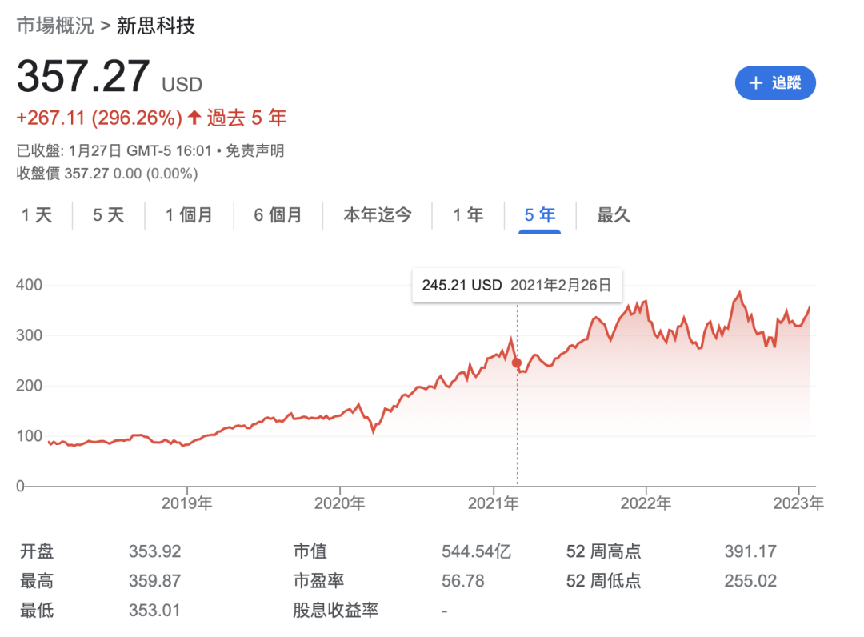Click the 最低 label

[x=37, y=611]
